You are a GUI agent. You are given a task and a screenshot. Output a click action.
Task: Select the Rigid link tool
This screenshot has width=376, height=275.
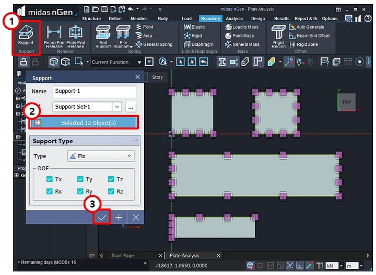pos(193,35)
